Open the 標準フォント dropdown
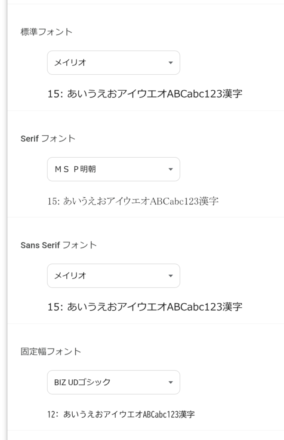Viewport: 284px width, 440px height. point(113,63)
